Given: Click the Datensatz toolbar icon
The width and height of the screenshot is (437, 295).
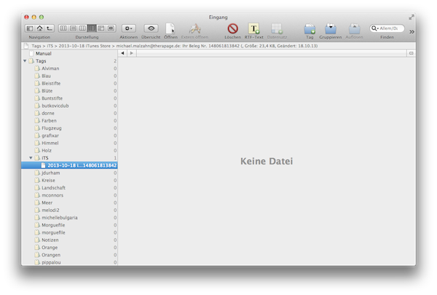Looking at the screenshot, I should tap(277, 28).
